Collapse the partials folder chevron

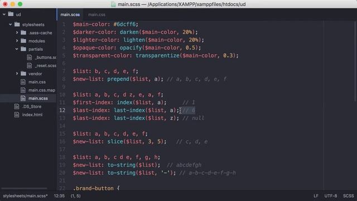17,49
